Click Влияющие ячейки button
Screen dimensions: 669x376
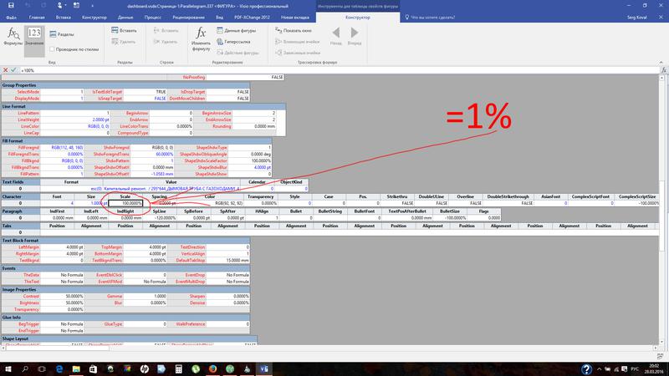click(298, 41)
